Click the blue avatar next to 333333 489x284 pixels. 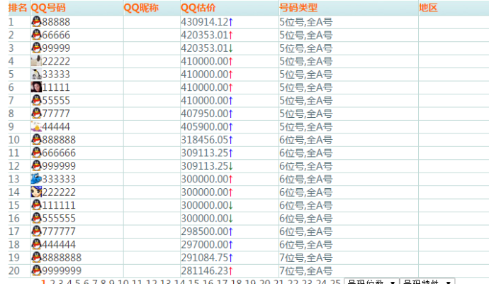click(36, 178)
